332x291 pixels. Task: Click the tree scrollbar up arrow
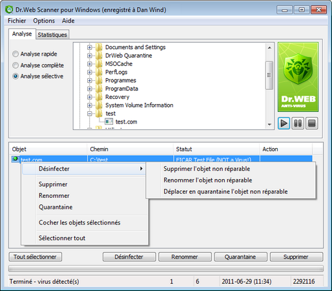269,48
